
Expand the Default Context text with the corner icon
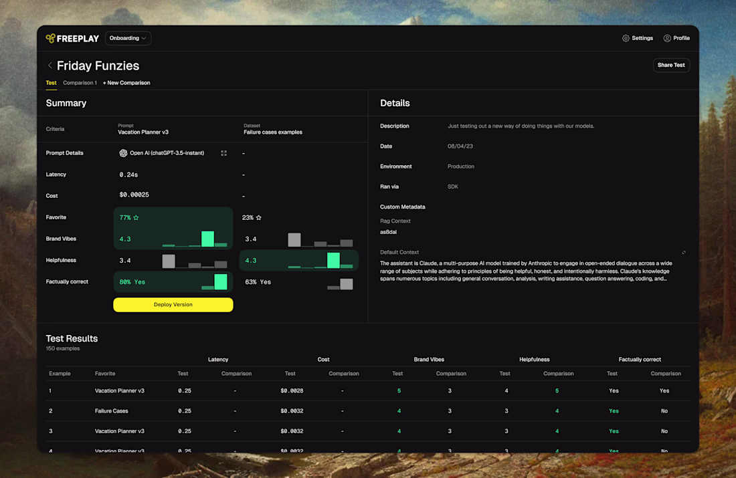(x=684, y=253)
